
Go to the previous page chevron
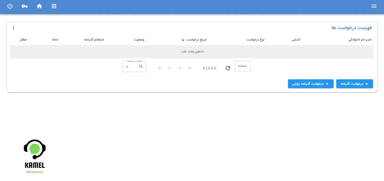tap(179, 68)
